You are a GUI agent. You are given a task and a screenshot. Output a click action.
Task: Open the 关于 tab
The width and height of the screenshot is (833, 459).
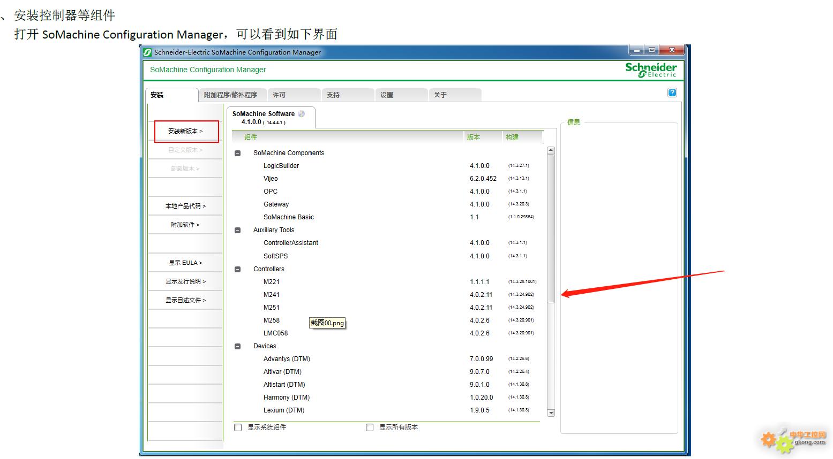(x=455, y=95)
